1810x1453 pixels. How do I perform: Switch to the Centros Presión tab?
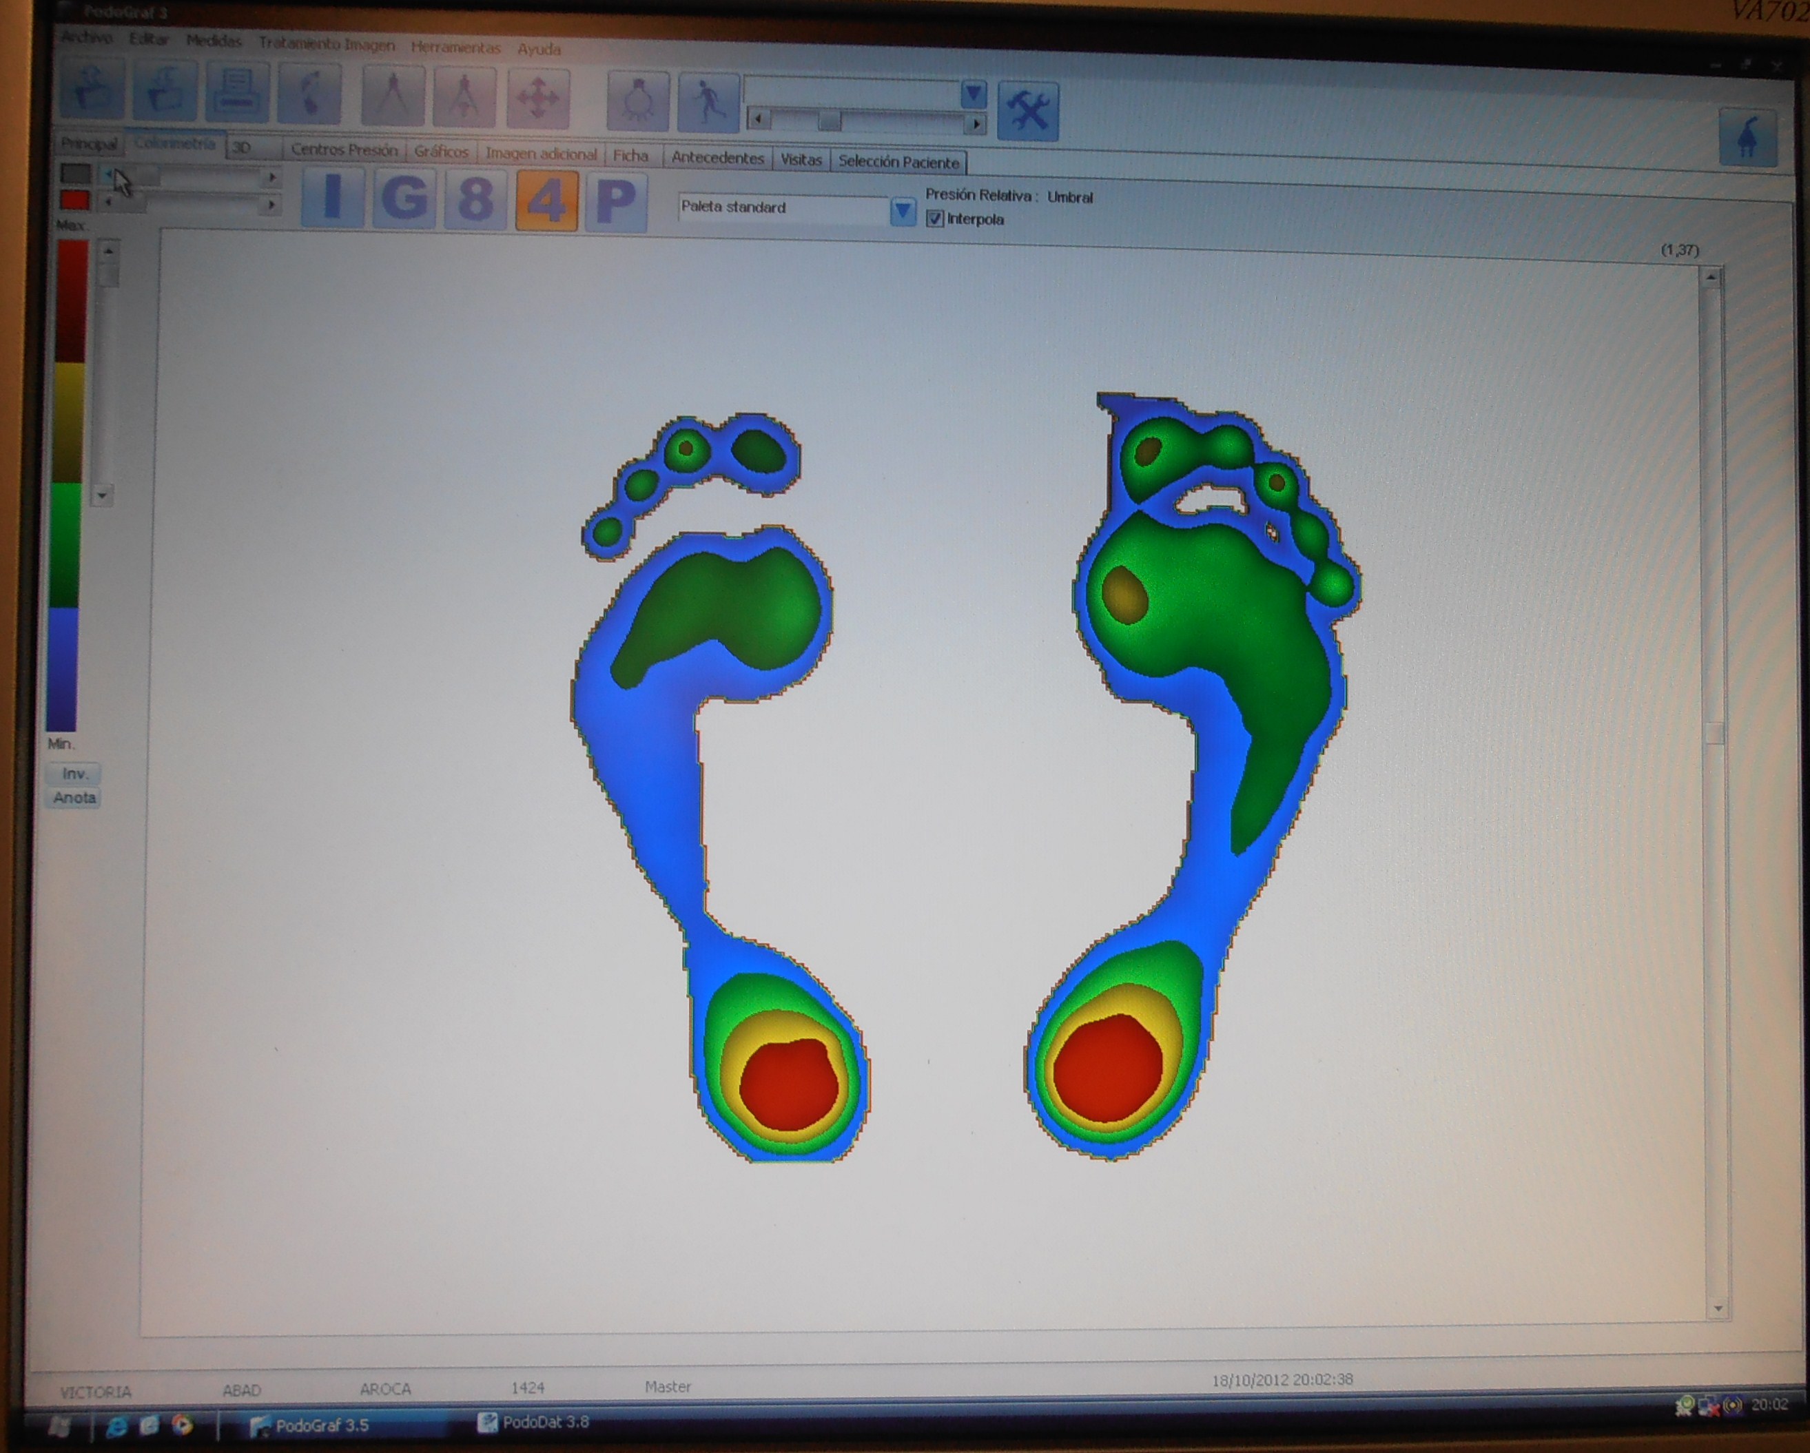pos(344,150)
